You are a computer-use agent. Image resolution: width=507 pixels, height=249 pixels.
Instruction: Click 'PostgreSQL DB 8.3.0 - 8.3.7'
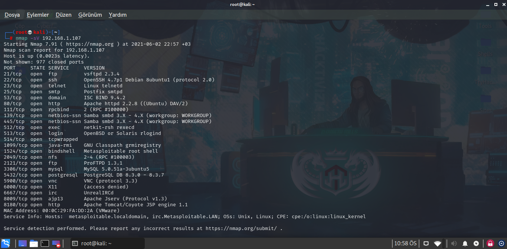coord(124,175)
